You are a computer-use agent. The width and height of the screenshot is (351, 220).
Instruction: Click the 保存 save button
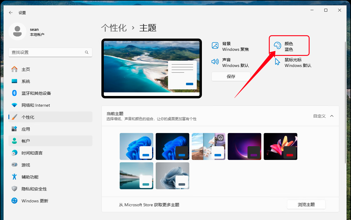click(x=231, y=77)
